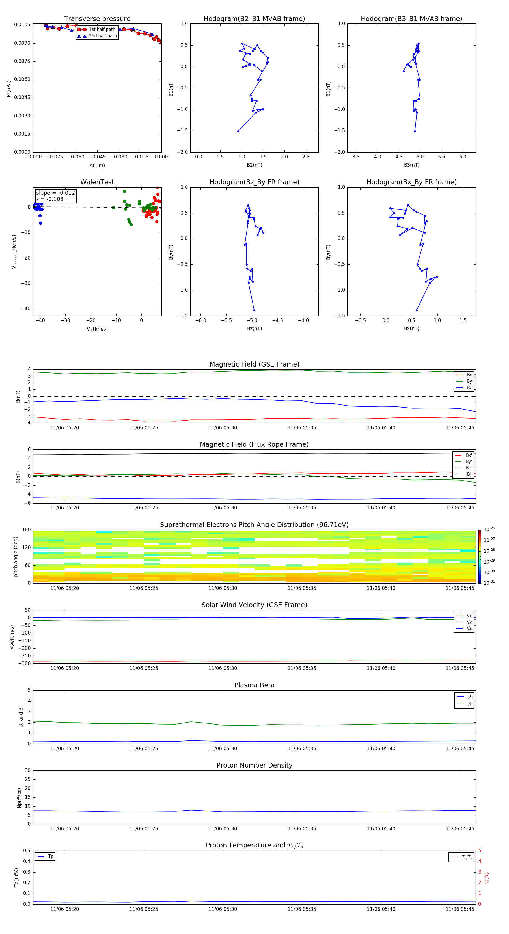Click the red '5' tick on Te/Tp axis
Screen dimensions: 509x934
tap(480, 851)
